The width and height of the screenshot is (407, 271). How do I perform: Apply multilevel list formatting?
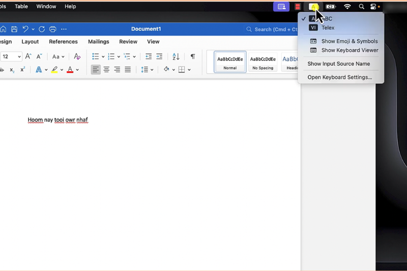127,56
